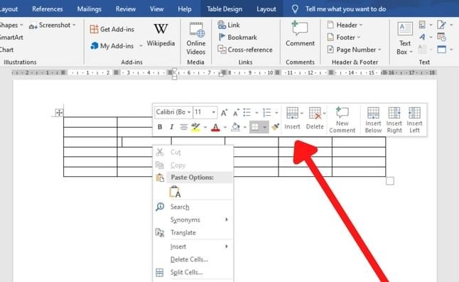Image resolution: width=459 pixels, height=282 pixels.
Task: Open the References tab
Action: [48, 9]
